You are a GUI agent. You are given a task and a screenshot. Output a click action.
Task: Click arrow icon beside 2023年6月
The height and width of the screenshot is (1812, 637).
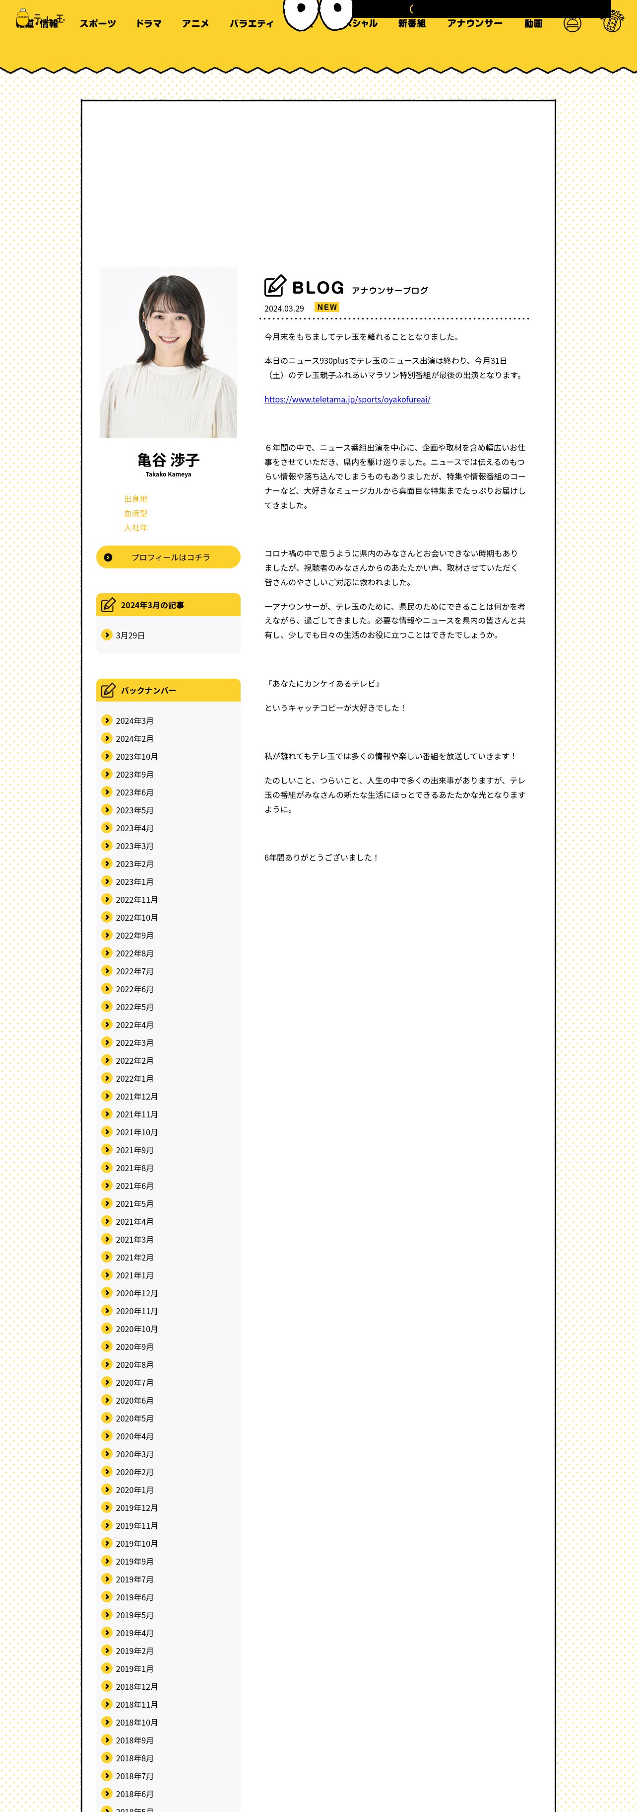pyautogui.click(x=107, y=792)
